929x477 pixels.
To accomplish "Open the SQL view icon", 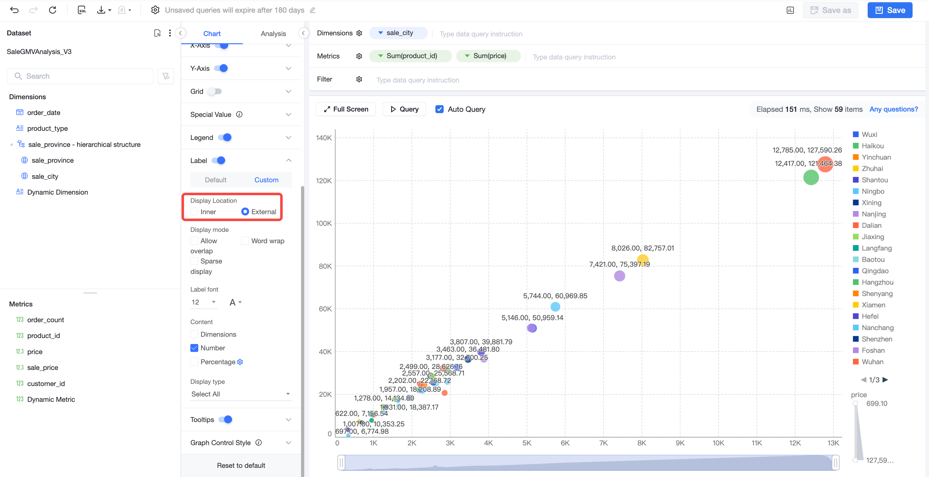I will (82, 10).
